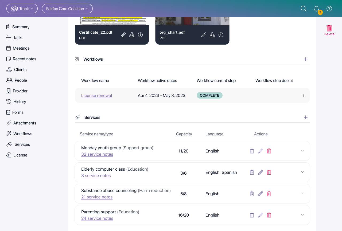Expand the Monday youth group row
Image resolution: width=342 pixels, height=231 pixels.
click(x=302, y=151)
